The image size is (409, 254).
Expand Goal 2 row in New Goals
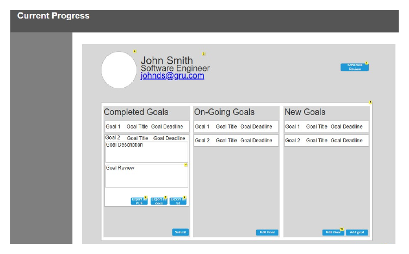coord(326,140)
